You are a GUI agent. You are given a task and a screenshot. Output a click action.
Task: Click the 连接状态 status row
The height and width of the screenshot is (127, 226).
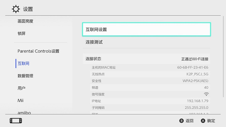pyautogui.click(x=147, y=59)
